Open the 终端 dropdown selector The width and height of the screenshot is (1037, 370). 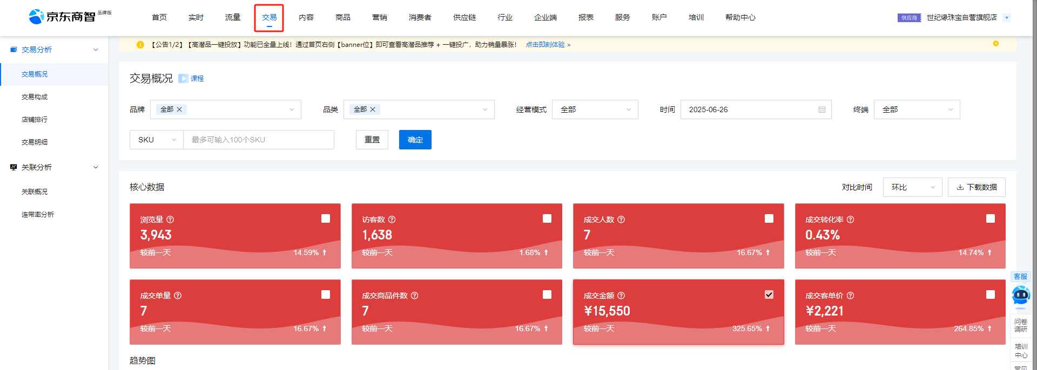(x=917, y=109)
